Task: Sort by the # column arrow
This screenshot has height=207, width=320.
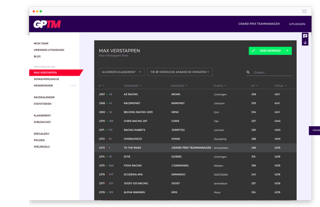Action: [103, 85]
